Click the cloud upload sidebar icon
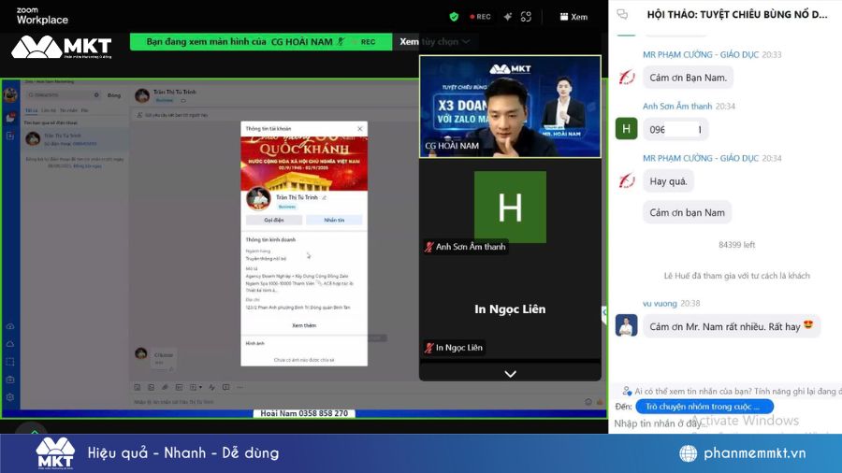 pos(10,326)
